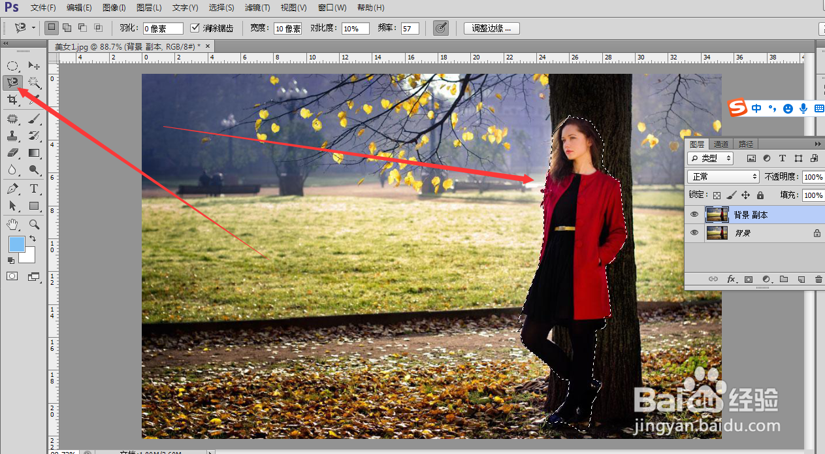Open the 图层(L) menu

149,8
